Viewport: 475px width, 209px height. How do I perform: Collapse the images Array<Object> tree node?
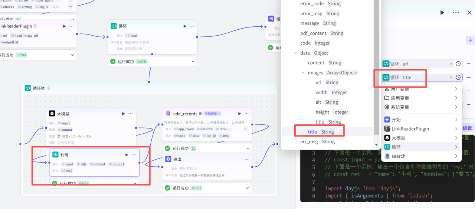[303, 73]
